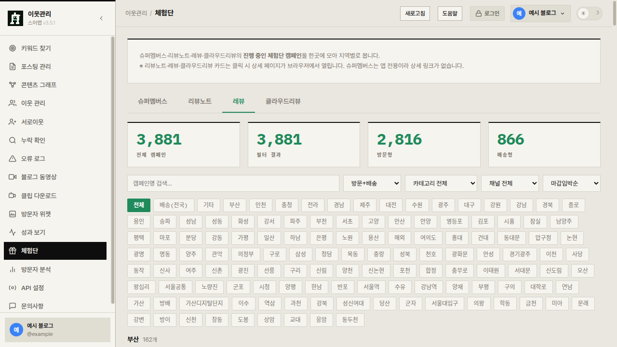This screenshot has width=617, height=347.
Task: Click the 누락 확인 magnifier icon
Action: click(13, 140)
